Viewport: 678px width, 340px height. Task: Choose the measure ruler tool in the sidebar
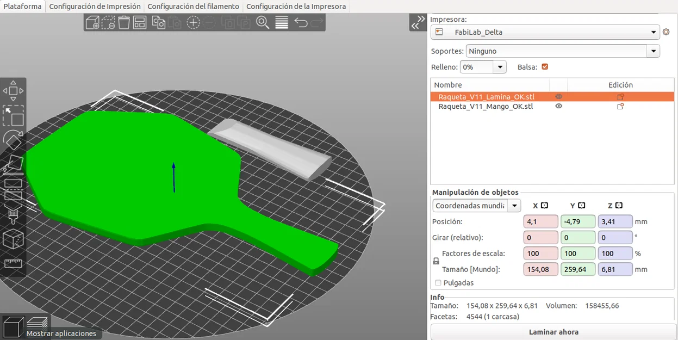click(x=13, y=263)
